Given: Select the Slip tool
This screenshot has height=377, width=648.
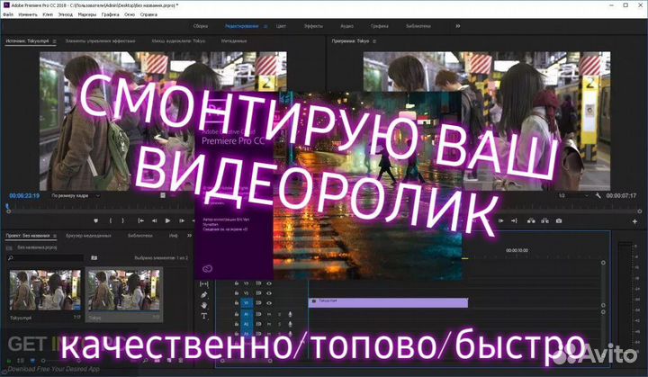Looking at the screenshot, I should [204, 284].
